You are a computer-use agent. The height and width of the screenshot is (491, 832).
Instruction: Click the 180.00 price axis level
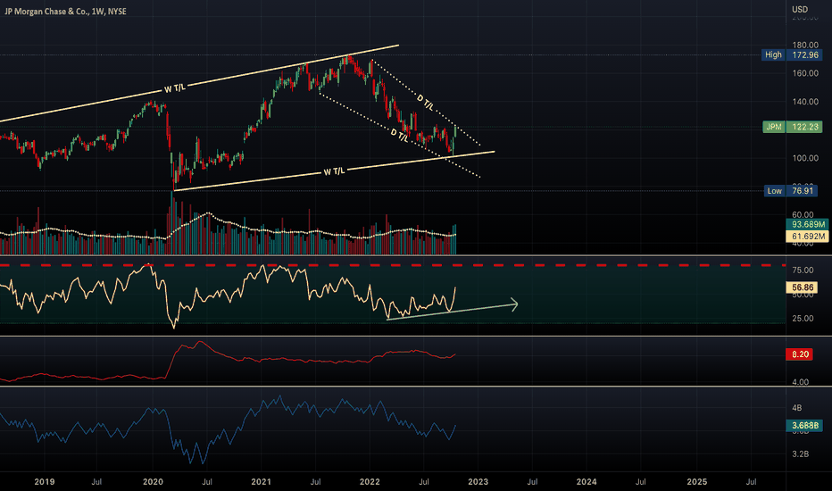805,46
